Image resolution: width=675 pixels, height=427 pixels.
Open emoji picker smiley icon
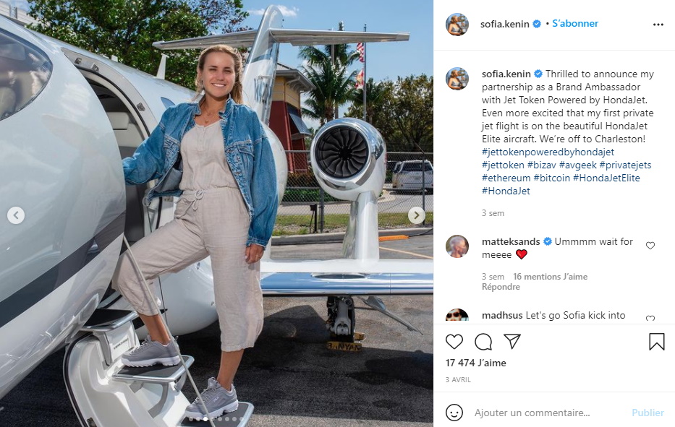point(454,413)
